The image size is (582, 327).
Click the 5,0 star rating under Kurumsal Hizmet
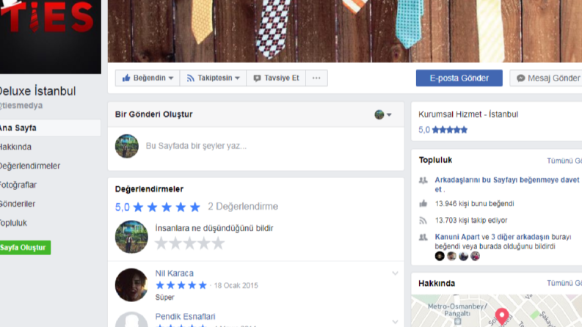(x=443, y=130)
